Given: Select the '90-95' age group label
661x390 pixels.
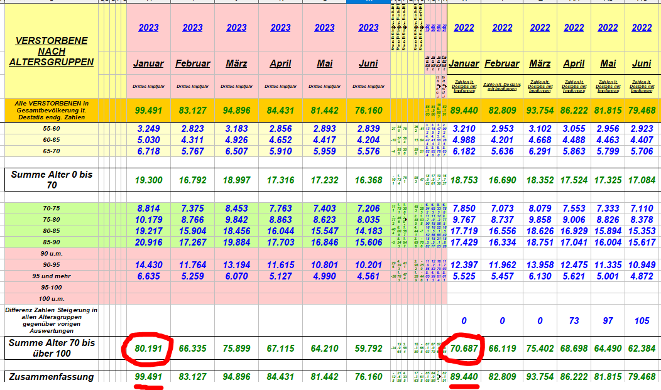Looking at the screenshot, I should (52, 265).
